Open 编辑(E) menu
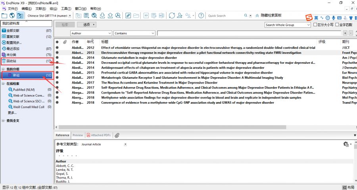The width and height of the screenshot is (357, 190). 27,9
